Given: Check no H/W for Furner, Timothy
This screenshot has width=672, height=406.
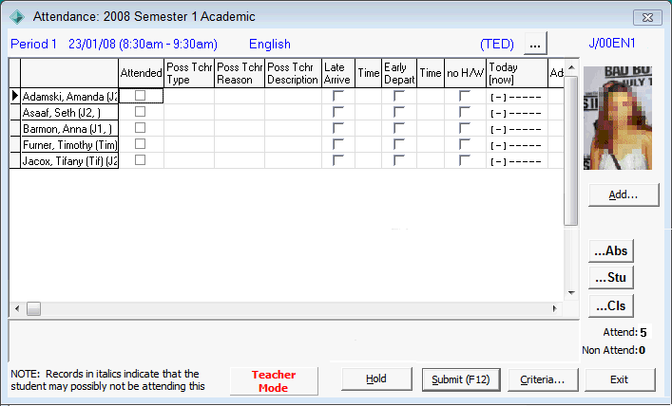Looking at the screenshot, I should (x=465, y=144).
